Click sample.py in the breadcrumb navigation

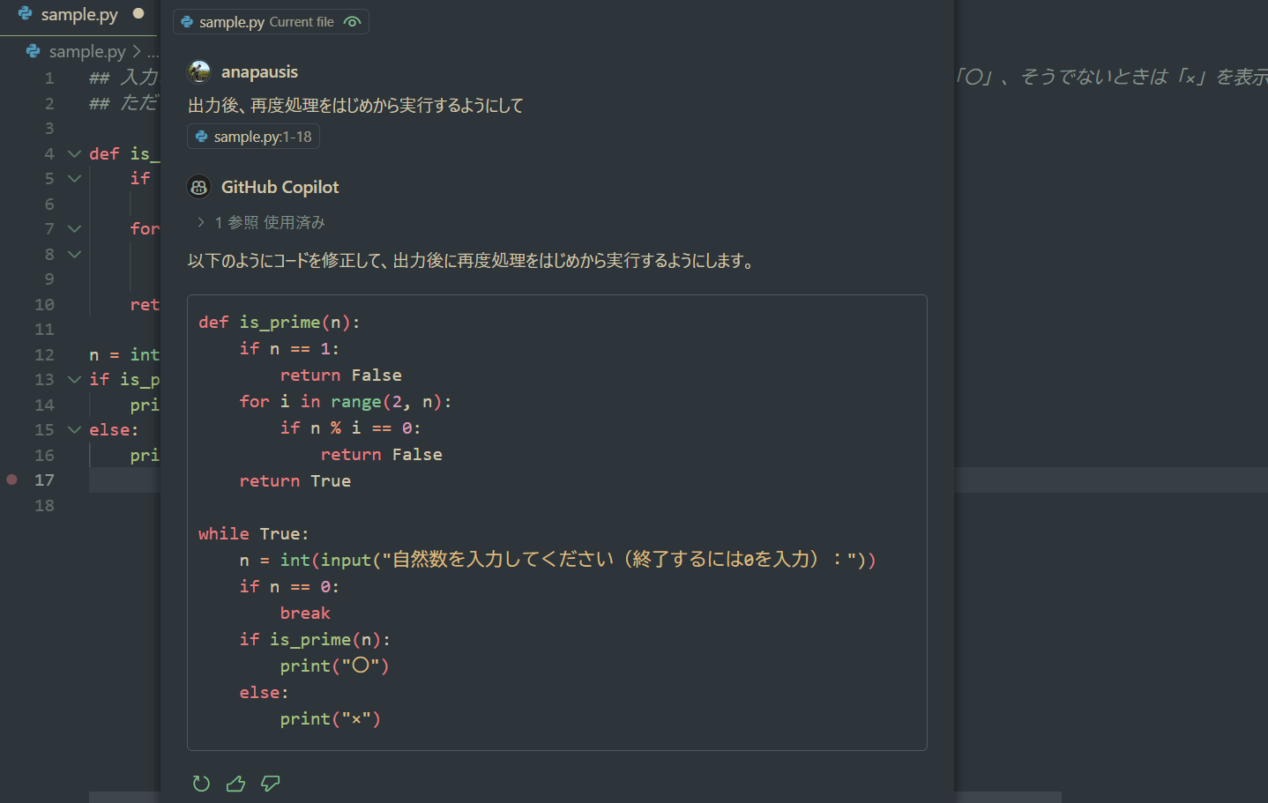(x=84, y=51)
